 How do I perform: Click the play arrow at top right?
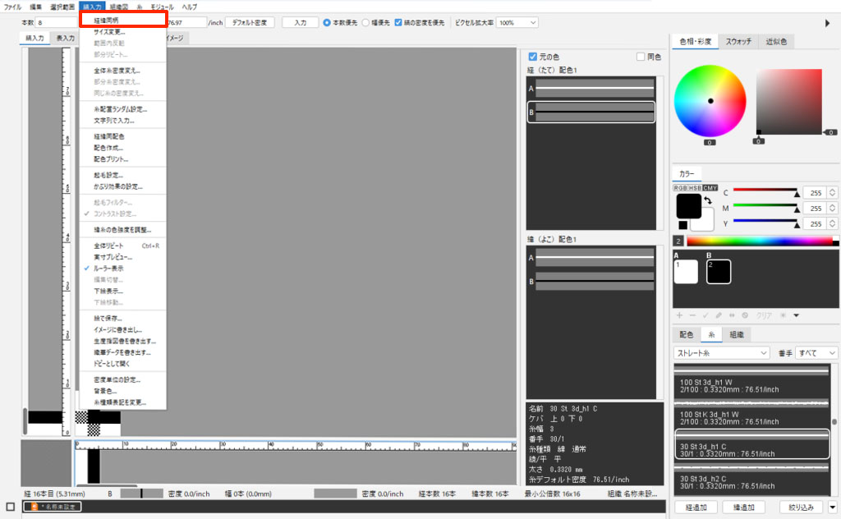tap(828, 23)
